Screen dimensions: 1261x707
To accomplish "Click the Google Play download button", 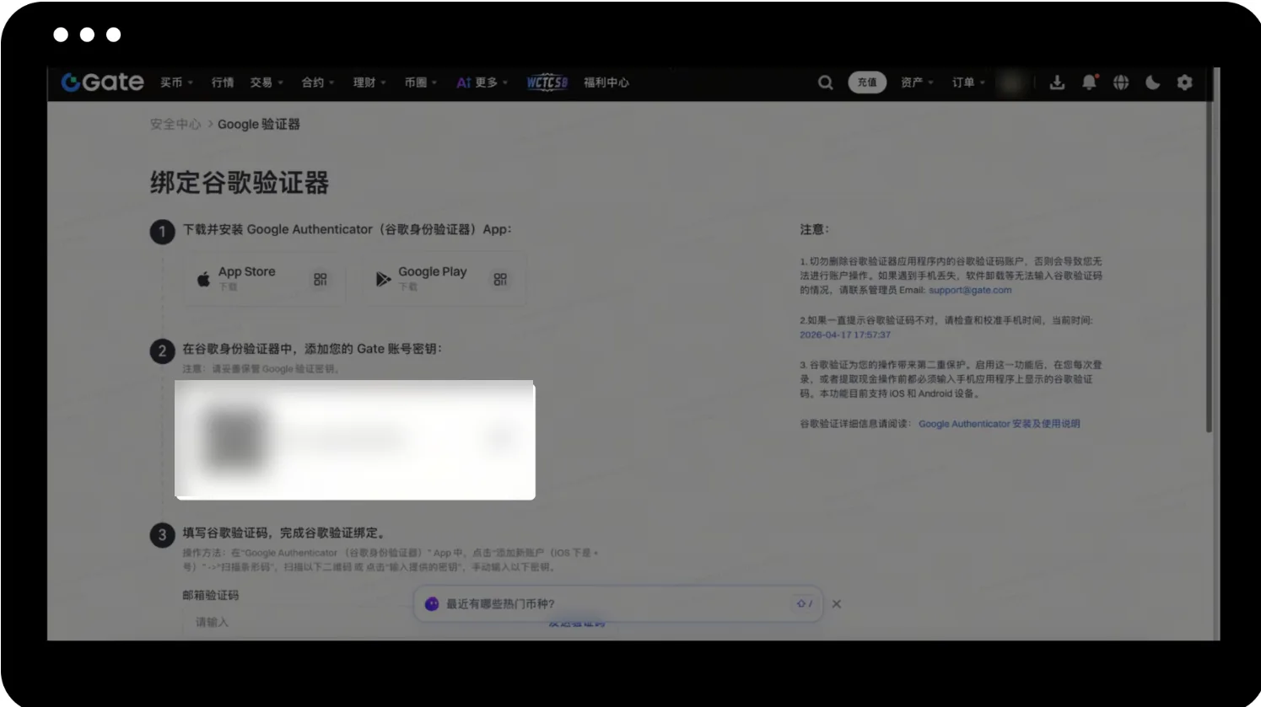I will click(x=445, y=279).
